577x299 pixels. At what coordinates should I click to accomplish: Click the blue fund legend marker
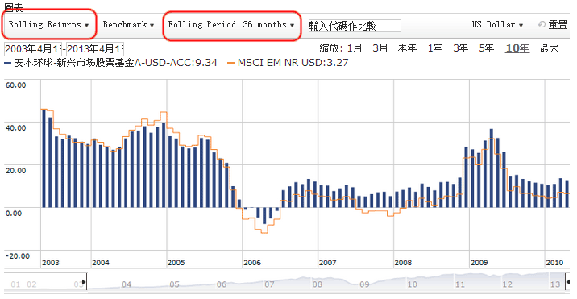click(8, 64)
